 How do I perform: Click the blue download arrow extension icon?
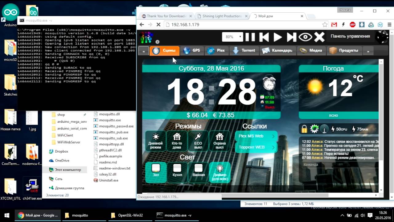[x=362, y=25]
